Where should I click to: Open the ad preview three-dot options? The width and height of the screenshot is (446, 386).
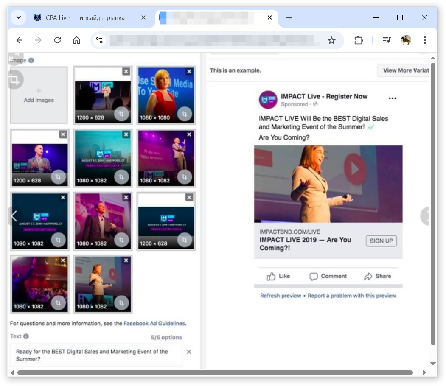click(393, 98)
